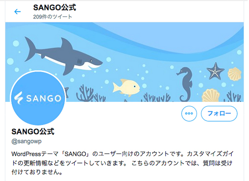
Task: Open the round SANGO profile avatar
Action: pos(38,98)
